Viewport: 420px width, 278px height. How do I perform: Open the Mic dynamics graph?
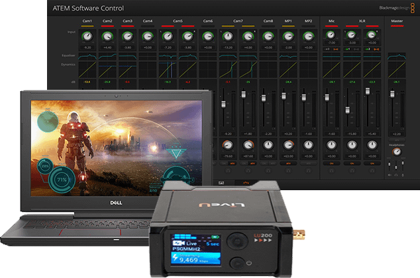[x=332, y=70]
